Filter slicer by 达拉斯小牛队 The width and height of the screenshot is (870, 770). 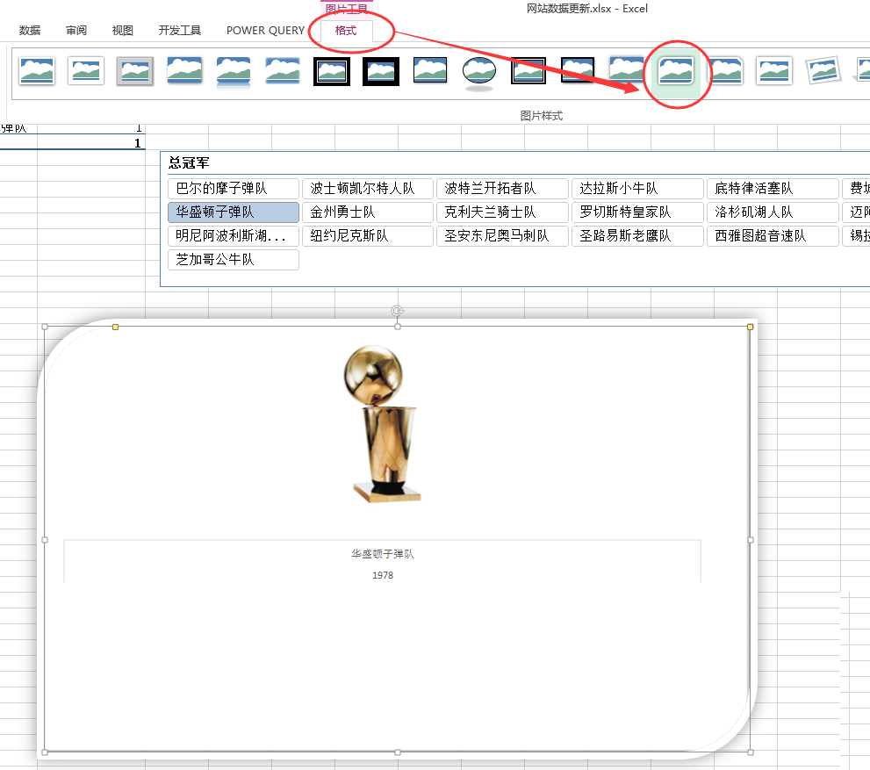pyautogui.click(x=637, y=189)
